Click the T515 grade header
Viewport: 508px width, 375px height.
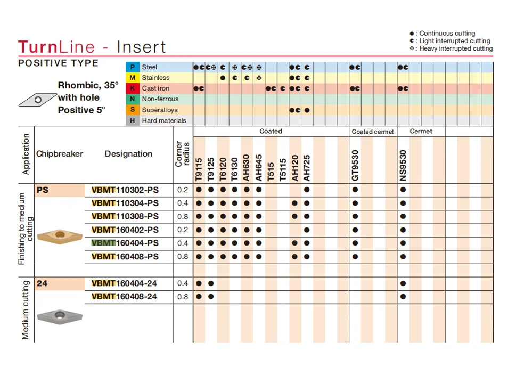[x=271, y=172]
